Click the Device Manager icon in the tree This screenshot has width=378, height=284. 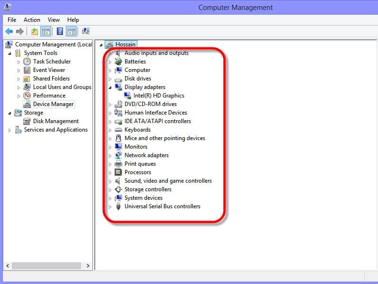pos(27,104)
